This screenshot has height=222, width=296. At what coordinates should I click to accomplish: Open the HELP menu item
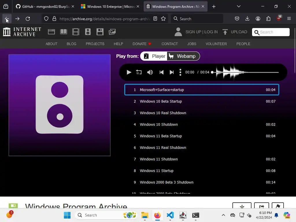point(118,44)
